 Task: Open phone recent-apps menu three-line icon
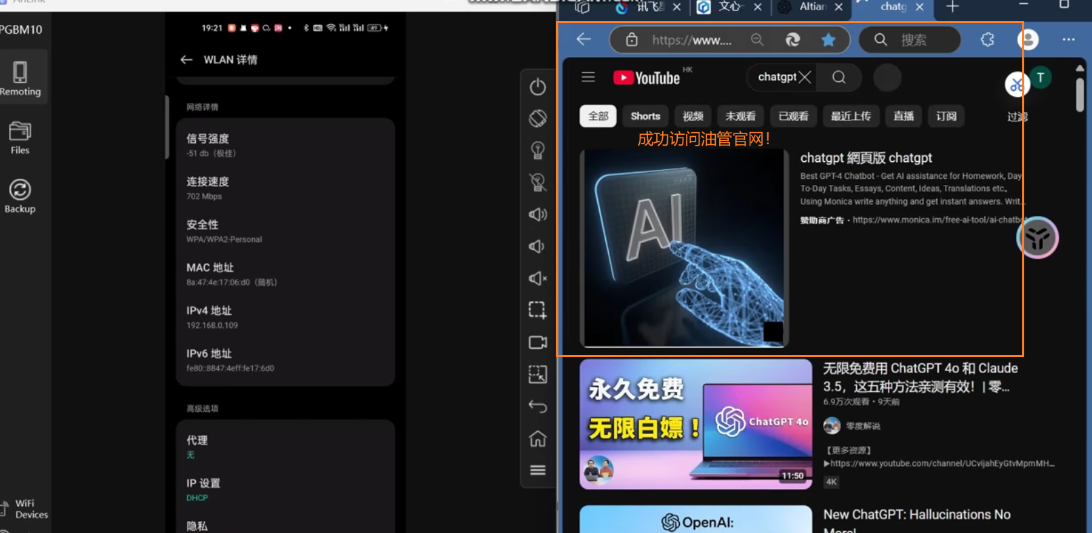point(538,470)
